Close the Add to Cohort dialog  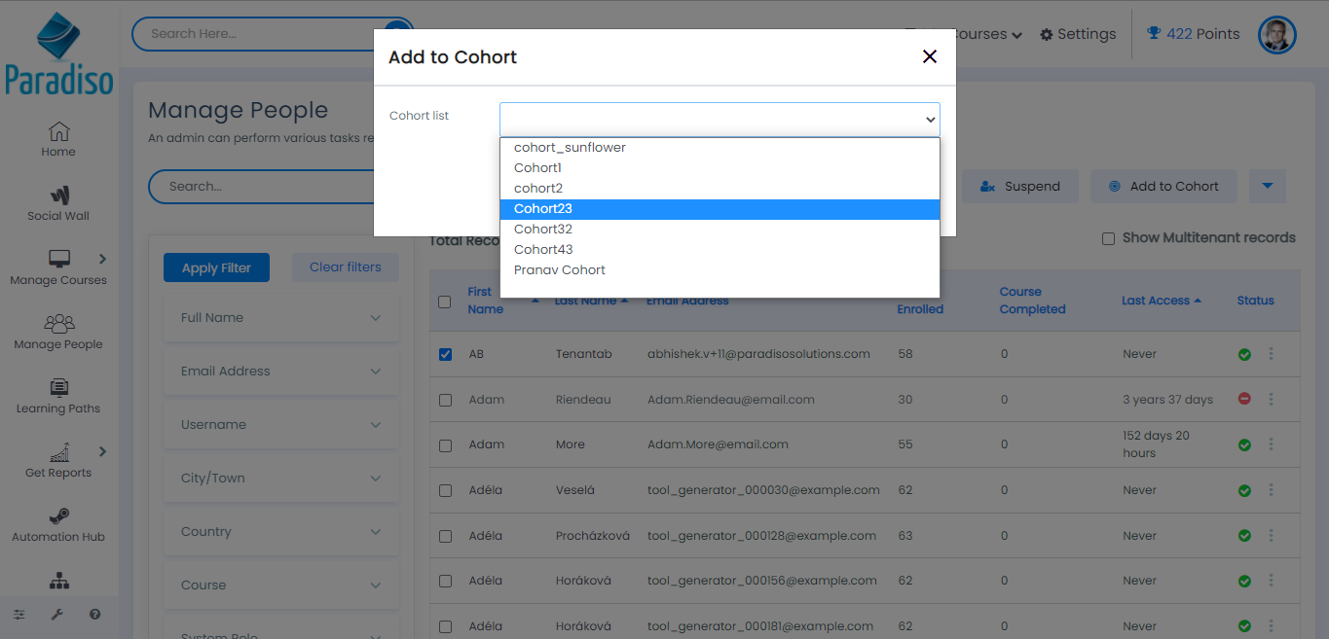tap(929, 56)
